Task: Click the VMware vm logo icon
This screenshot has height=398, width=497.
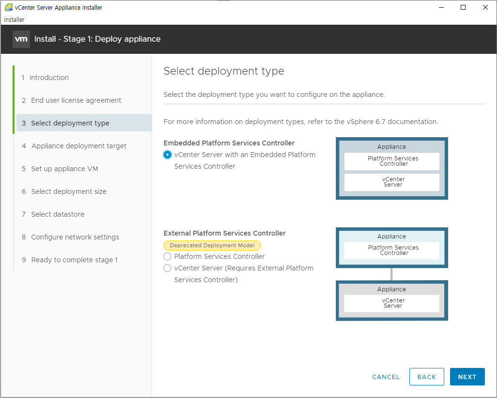Action: pos(21,39)
